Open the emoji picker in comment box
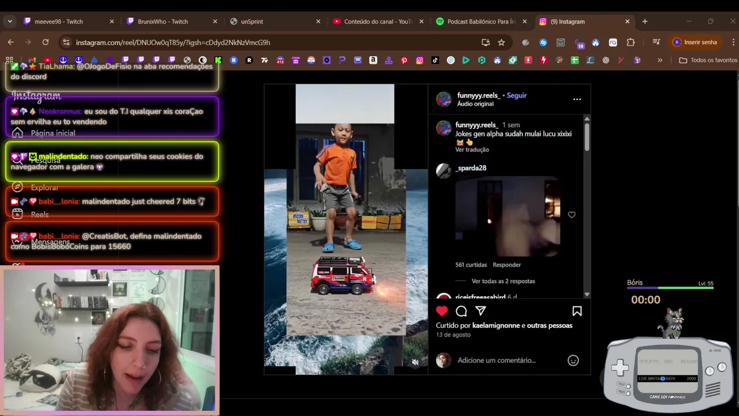Image resolution: width=739 pixels, height=416 pixels. click(x=573, y=361)
